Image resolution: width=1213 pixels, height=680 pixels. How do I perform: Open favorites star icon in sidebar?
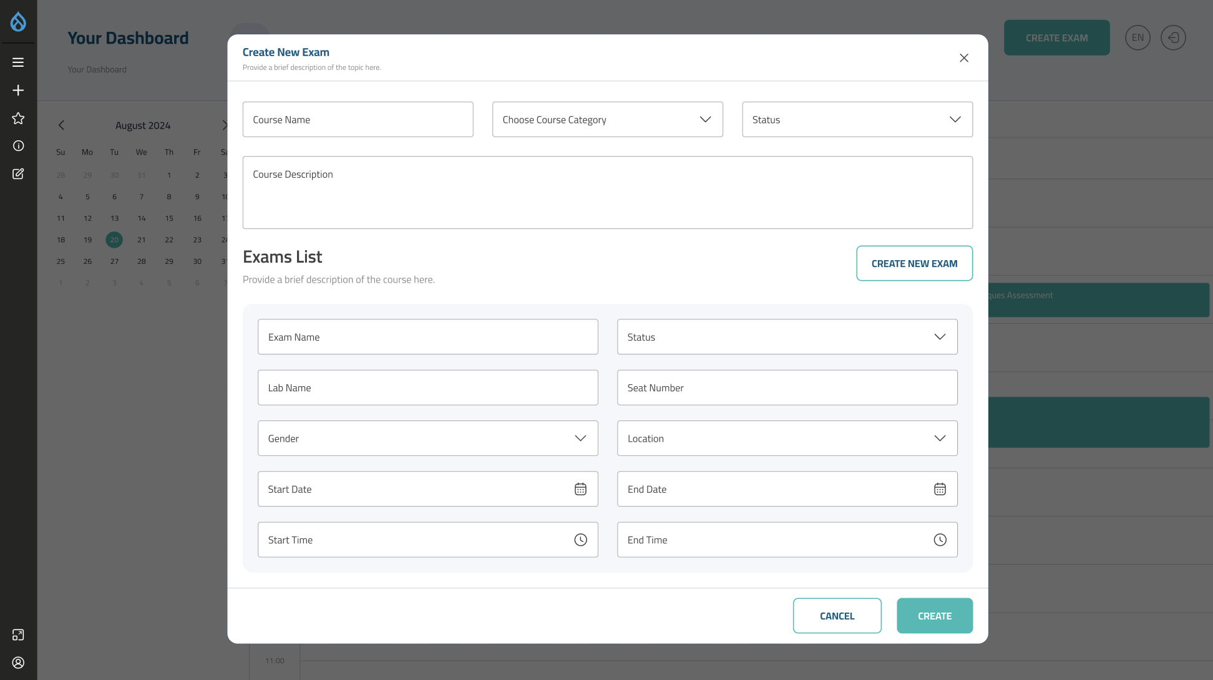(18, 119)
